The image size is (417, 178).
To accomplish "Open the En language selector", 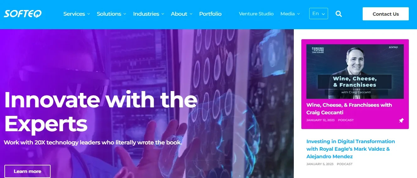I will pyautogui.click(x=319, y=13).
